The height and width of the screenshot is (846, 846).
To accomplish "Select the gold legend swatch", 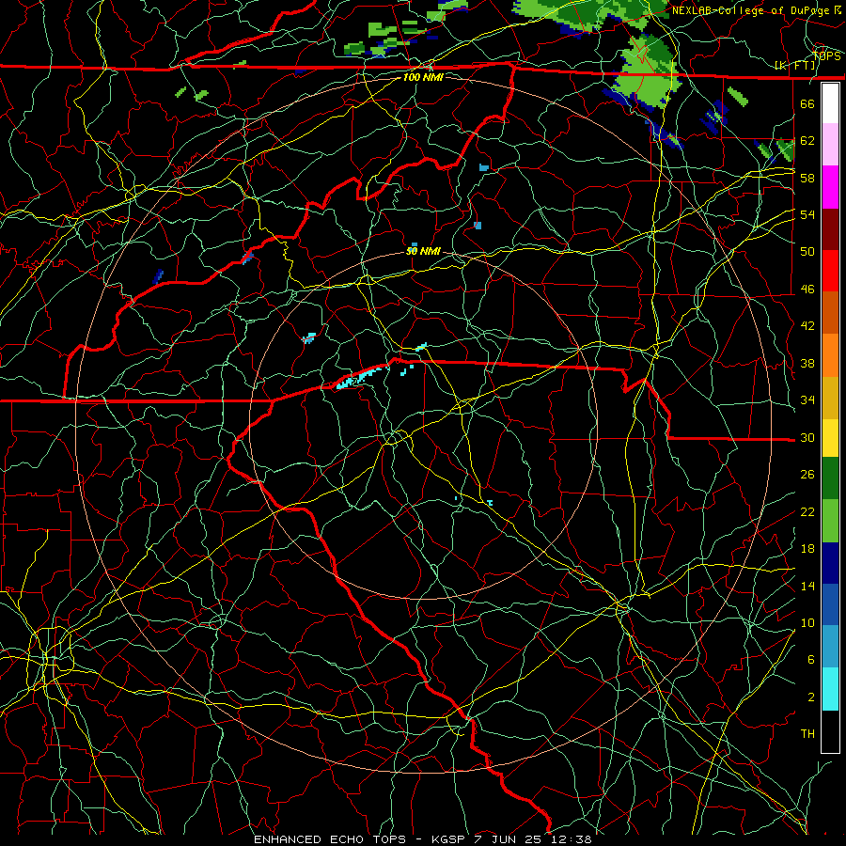I will coord(830,398).
